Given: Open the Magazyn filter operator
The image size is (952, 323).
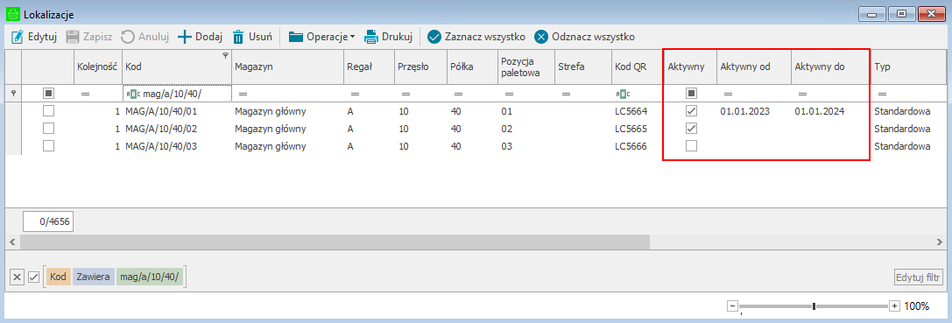Looking at the screenshot, I should pos(243,95).
